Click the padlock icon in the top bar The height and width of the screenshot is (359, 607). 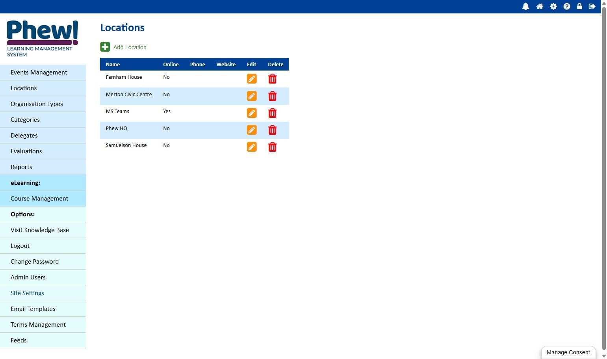[x=579, y=6]
